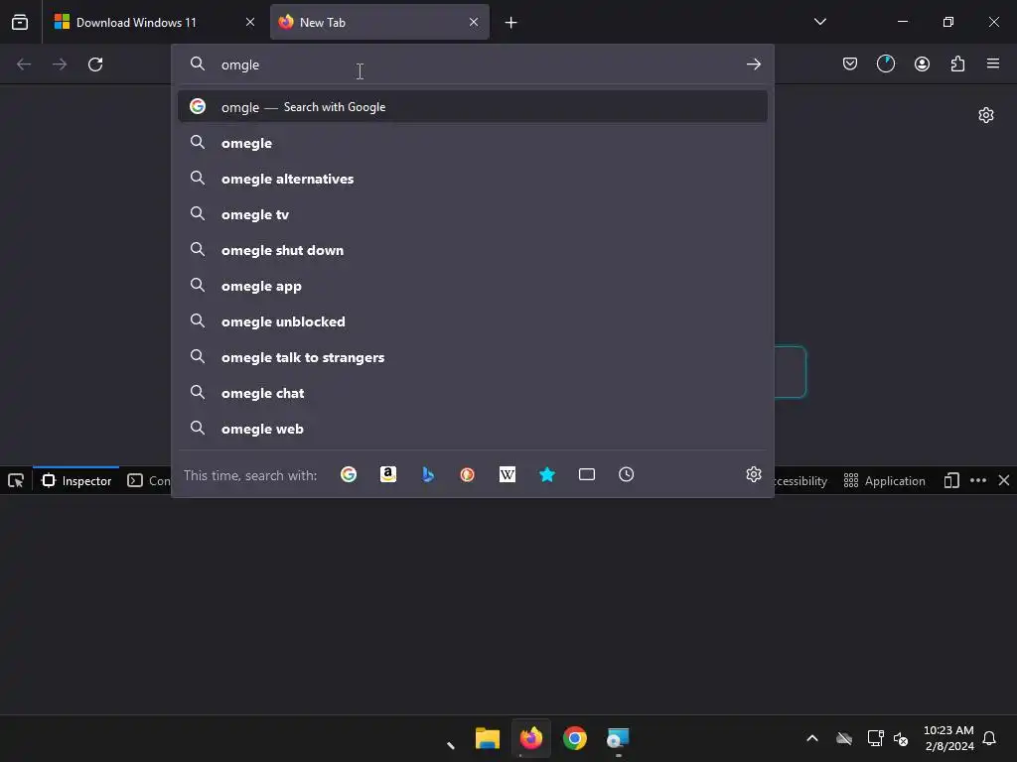The image size is (1017, 762).
Task: Close the Download Windows 11 tab
Action: click(x=250, y=22)
